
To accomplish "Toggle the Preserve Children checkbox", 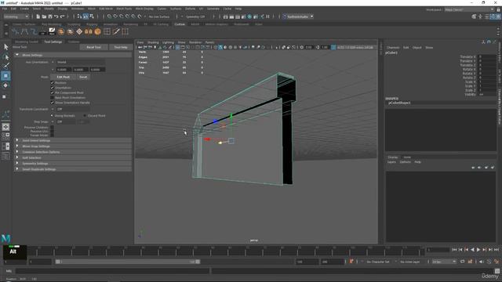I will (53, 127).
